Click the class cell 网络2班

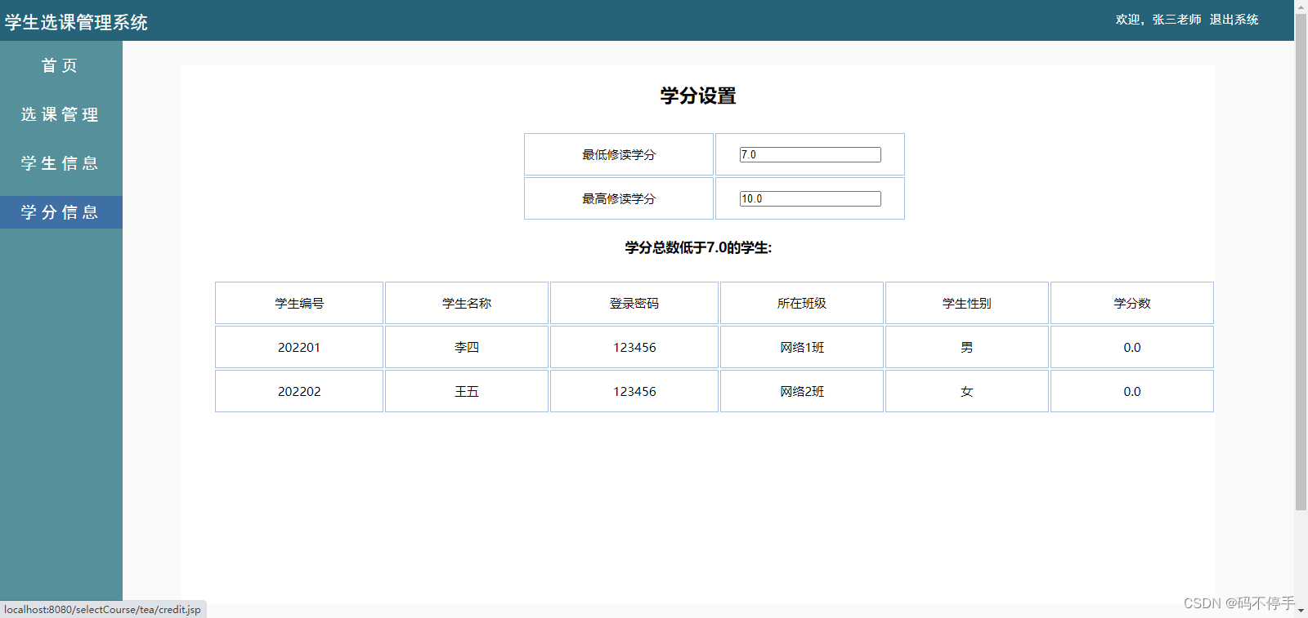tap(802, 391)
